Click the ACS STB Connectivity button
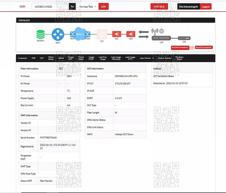Screen dimensions: 226x193 click(204, 47)
